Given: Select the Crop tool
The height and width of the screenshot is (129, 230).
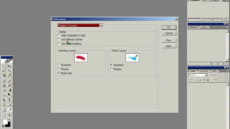Looking at the screenshot, I should 4,75.
